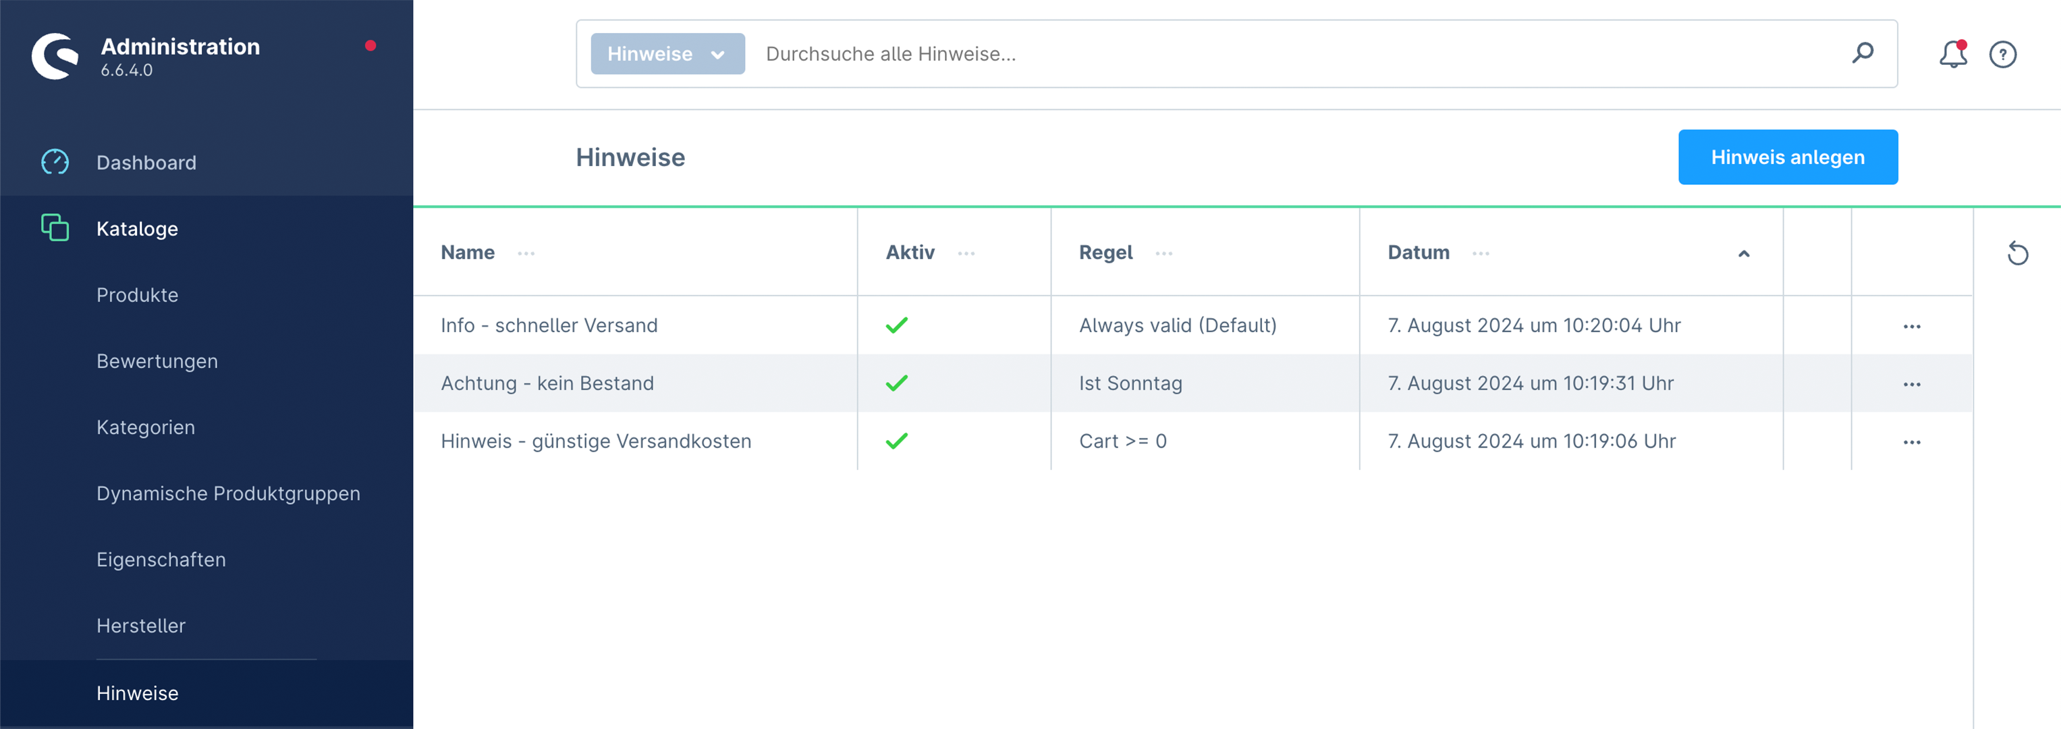Click the Administration title text

coord(180,47)
